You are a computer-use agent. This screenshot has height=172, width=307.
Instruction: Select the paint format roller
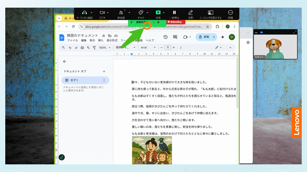(x=94, y=48)
